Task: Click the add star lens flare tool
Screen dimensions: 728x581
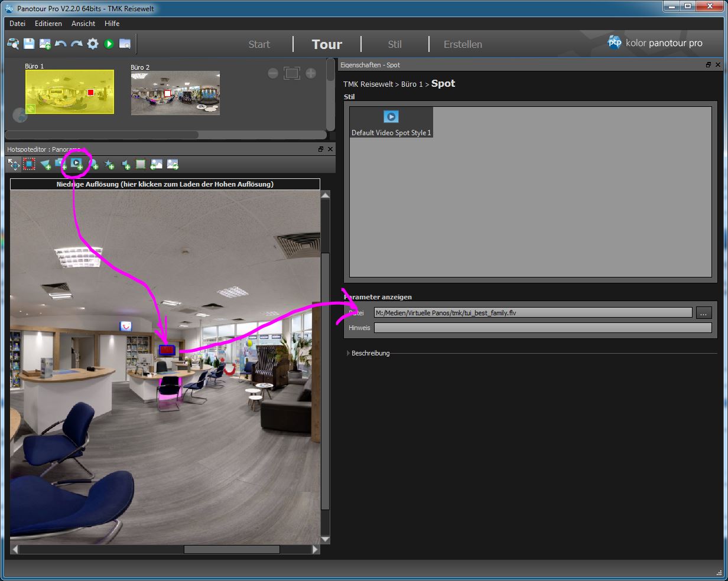Action: coord(109,164)
